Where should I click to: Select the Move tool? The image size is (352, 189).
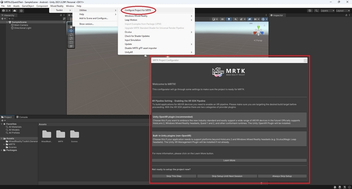click(71, 31)
